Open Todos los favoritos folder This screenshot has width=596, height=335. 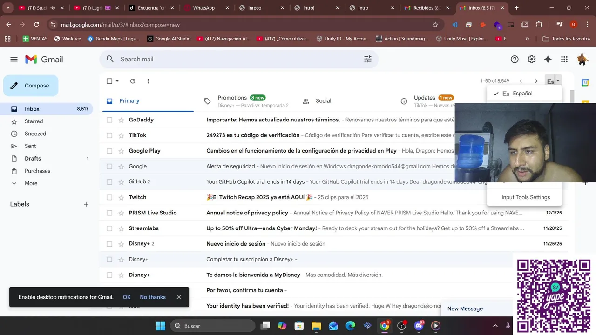click(566, 39)
